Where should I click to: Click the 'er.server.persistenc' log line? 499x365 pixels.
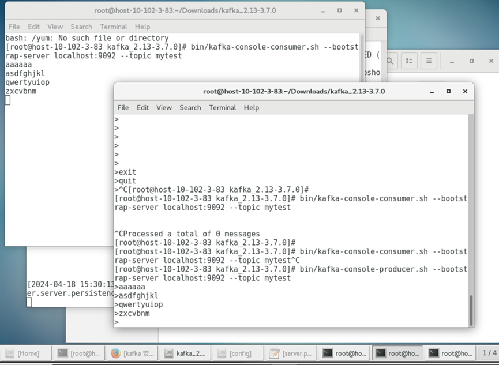(70, 293)
